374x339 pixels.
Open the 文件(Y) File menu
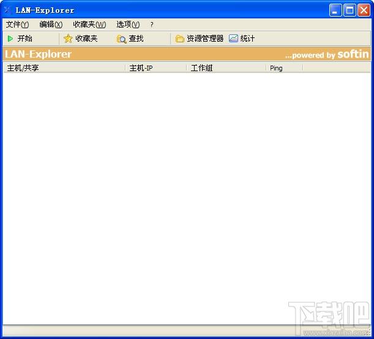coord(17,25)
